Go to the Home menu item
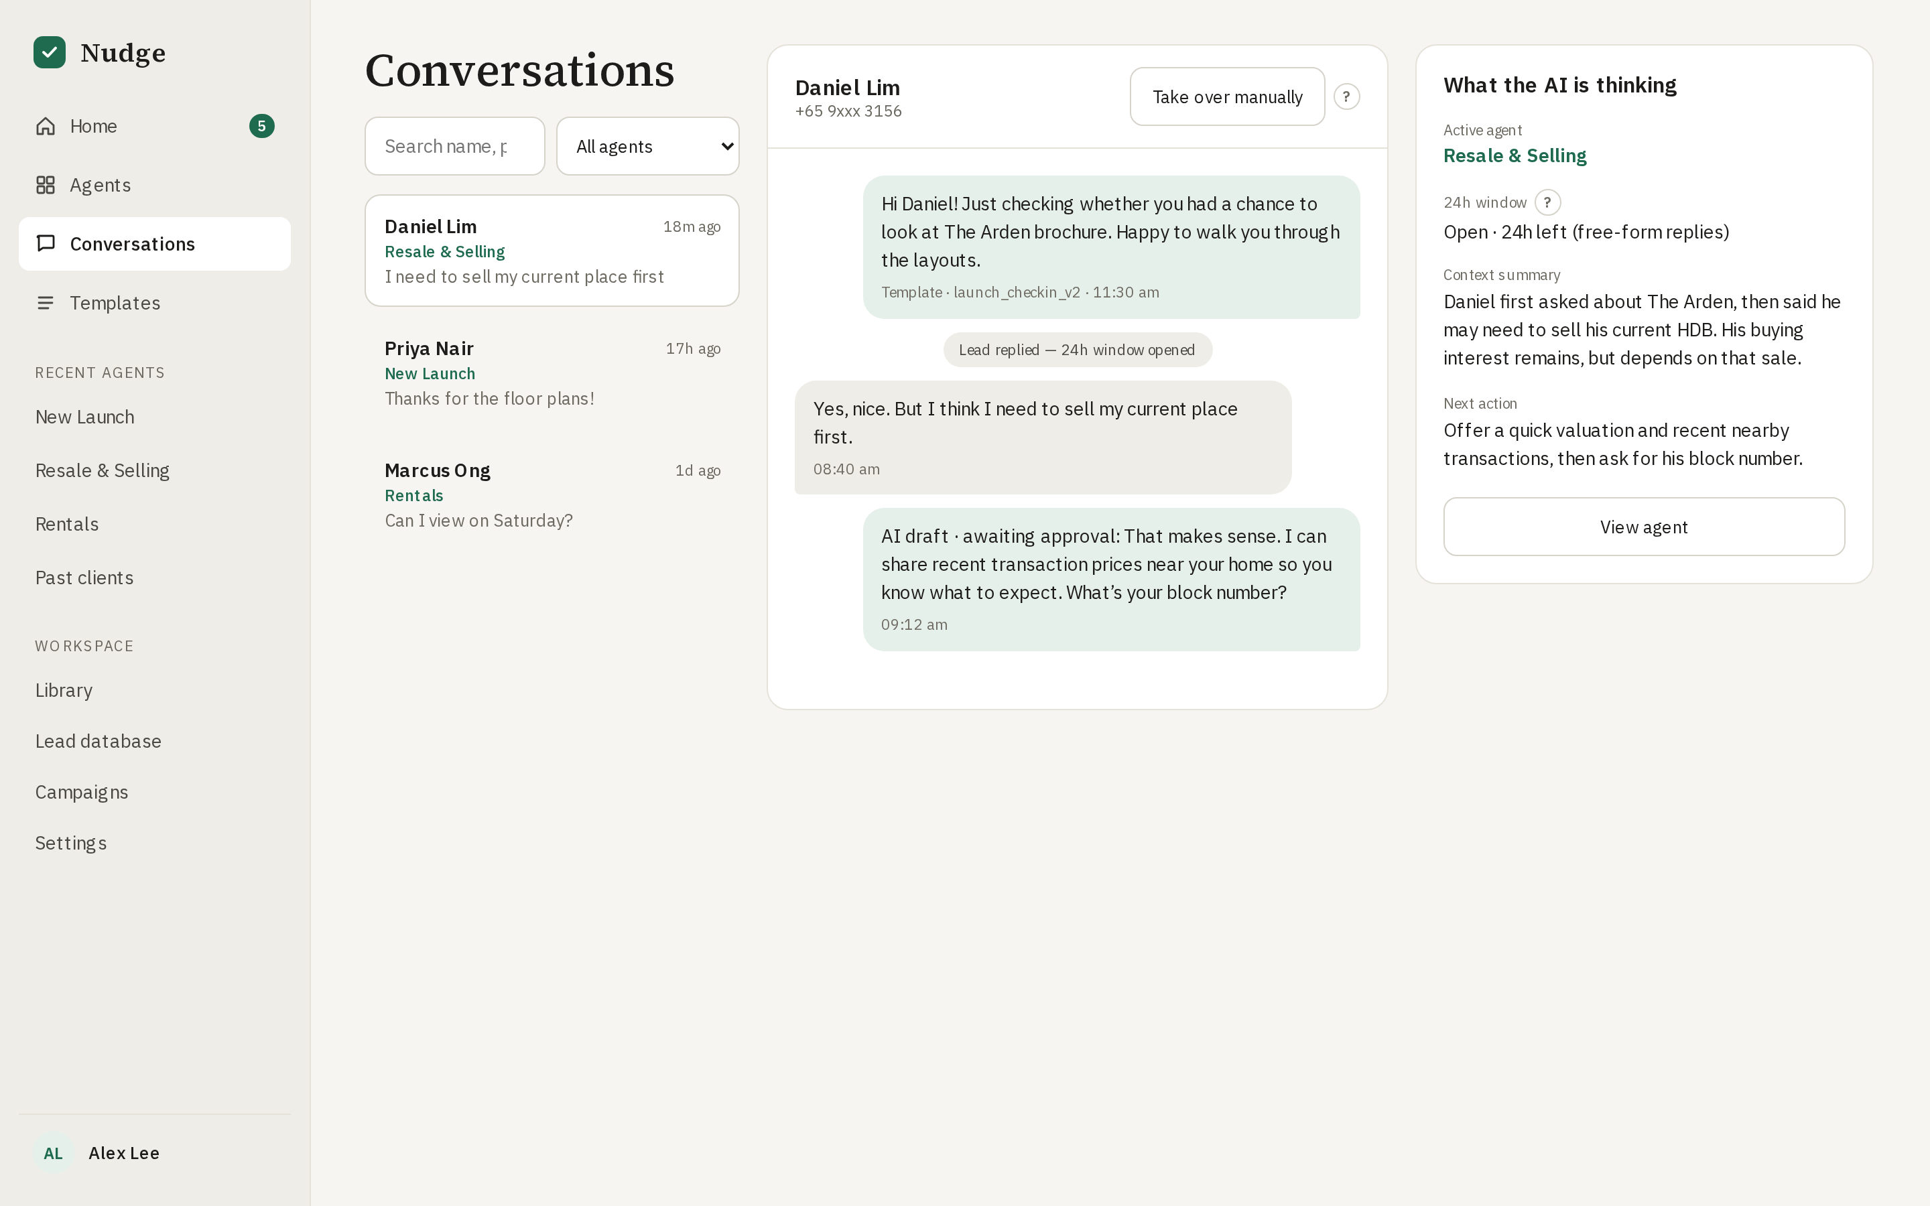The height and width of the screenshot is (1206, 1930). [x=155, y=126]
